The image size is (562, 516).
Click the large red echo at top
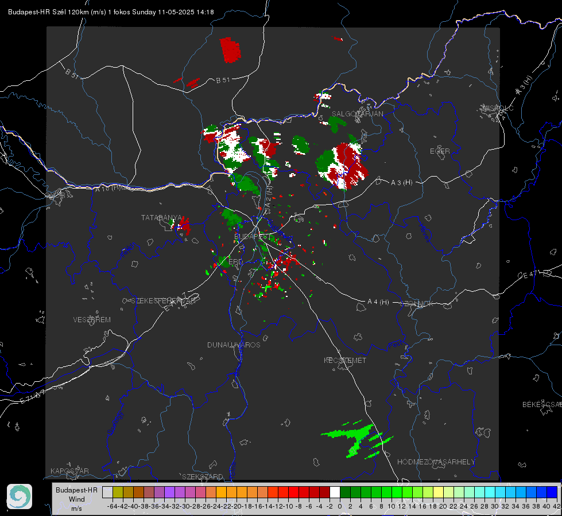[x=230, y=50]
